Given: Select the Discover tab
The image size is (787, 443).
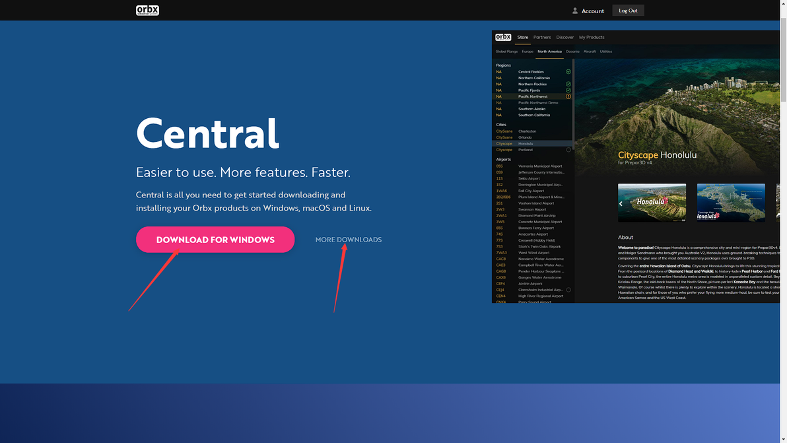Looking at the screenshot, I should click(x=565, y=37).
